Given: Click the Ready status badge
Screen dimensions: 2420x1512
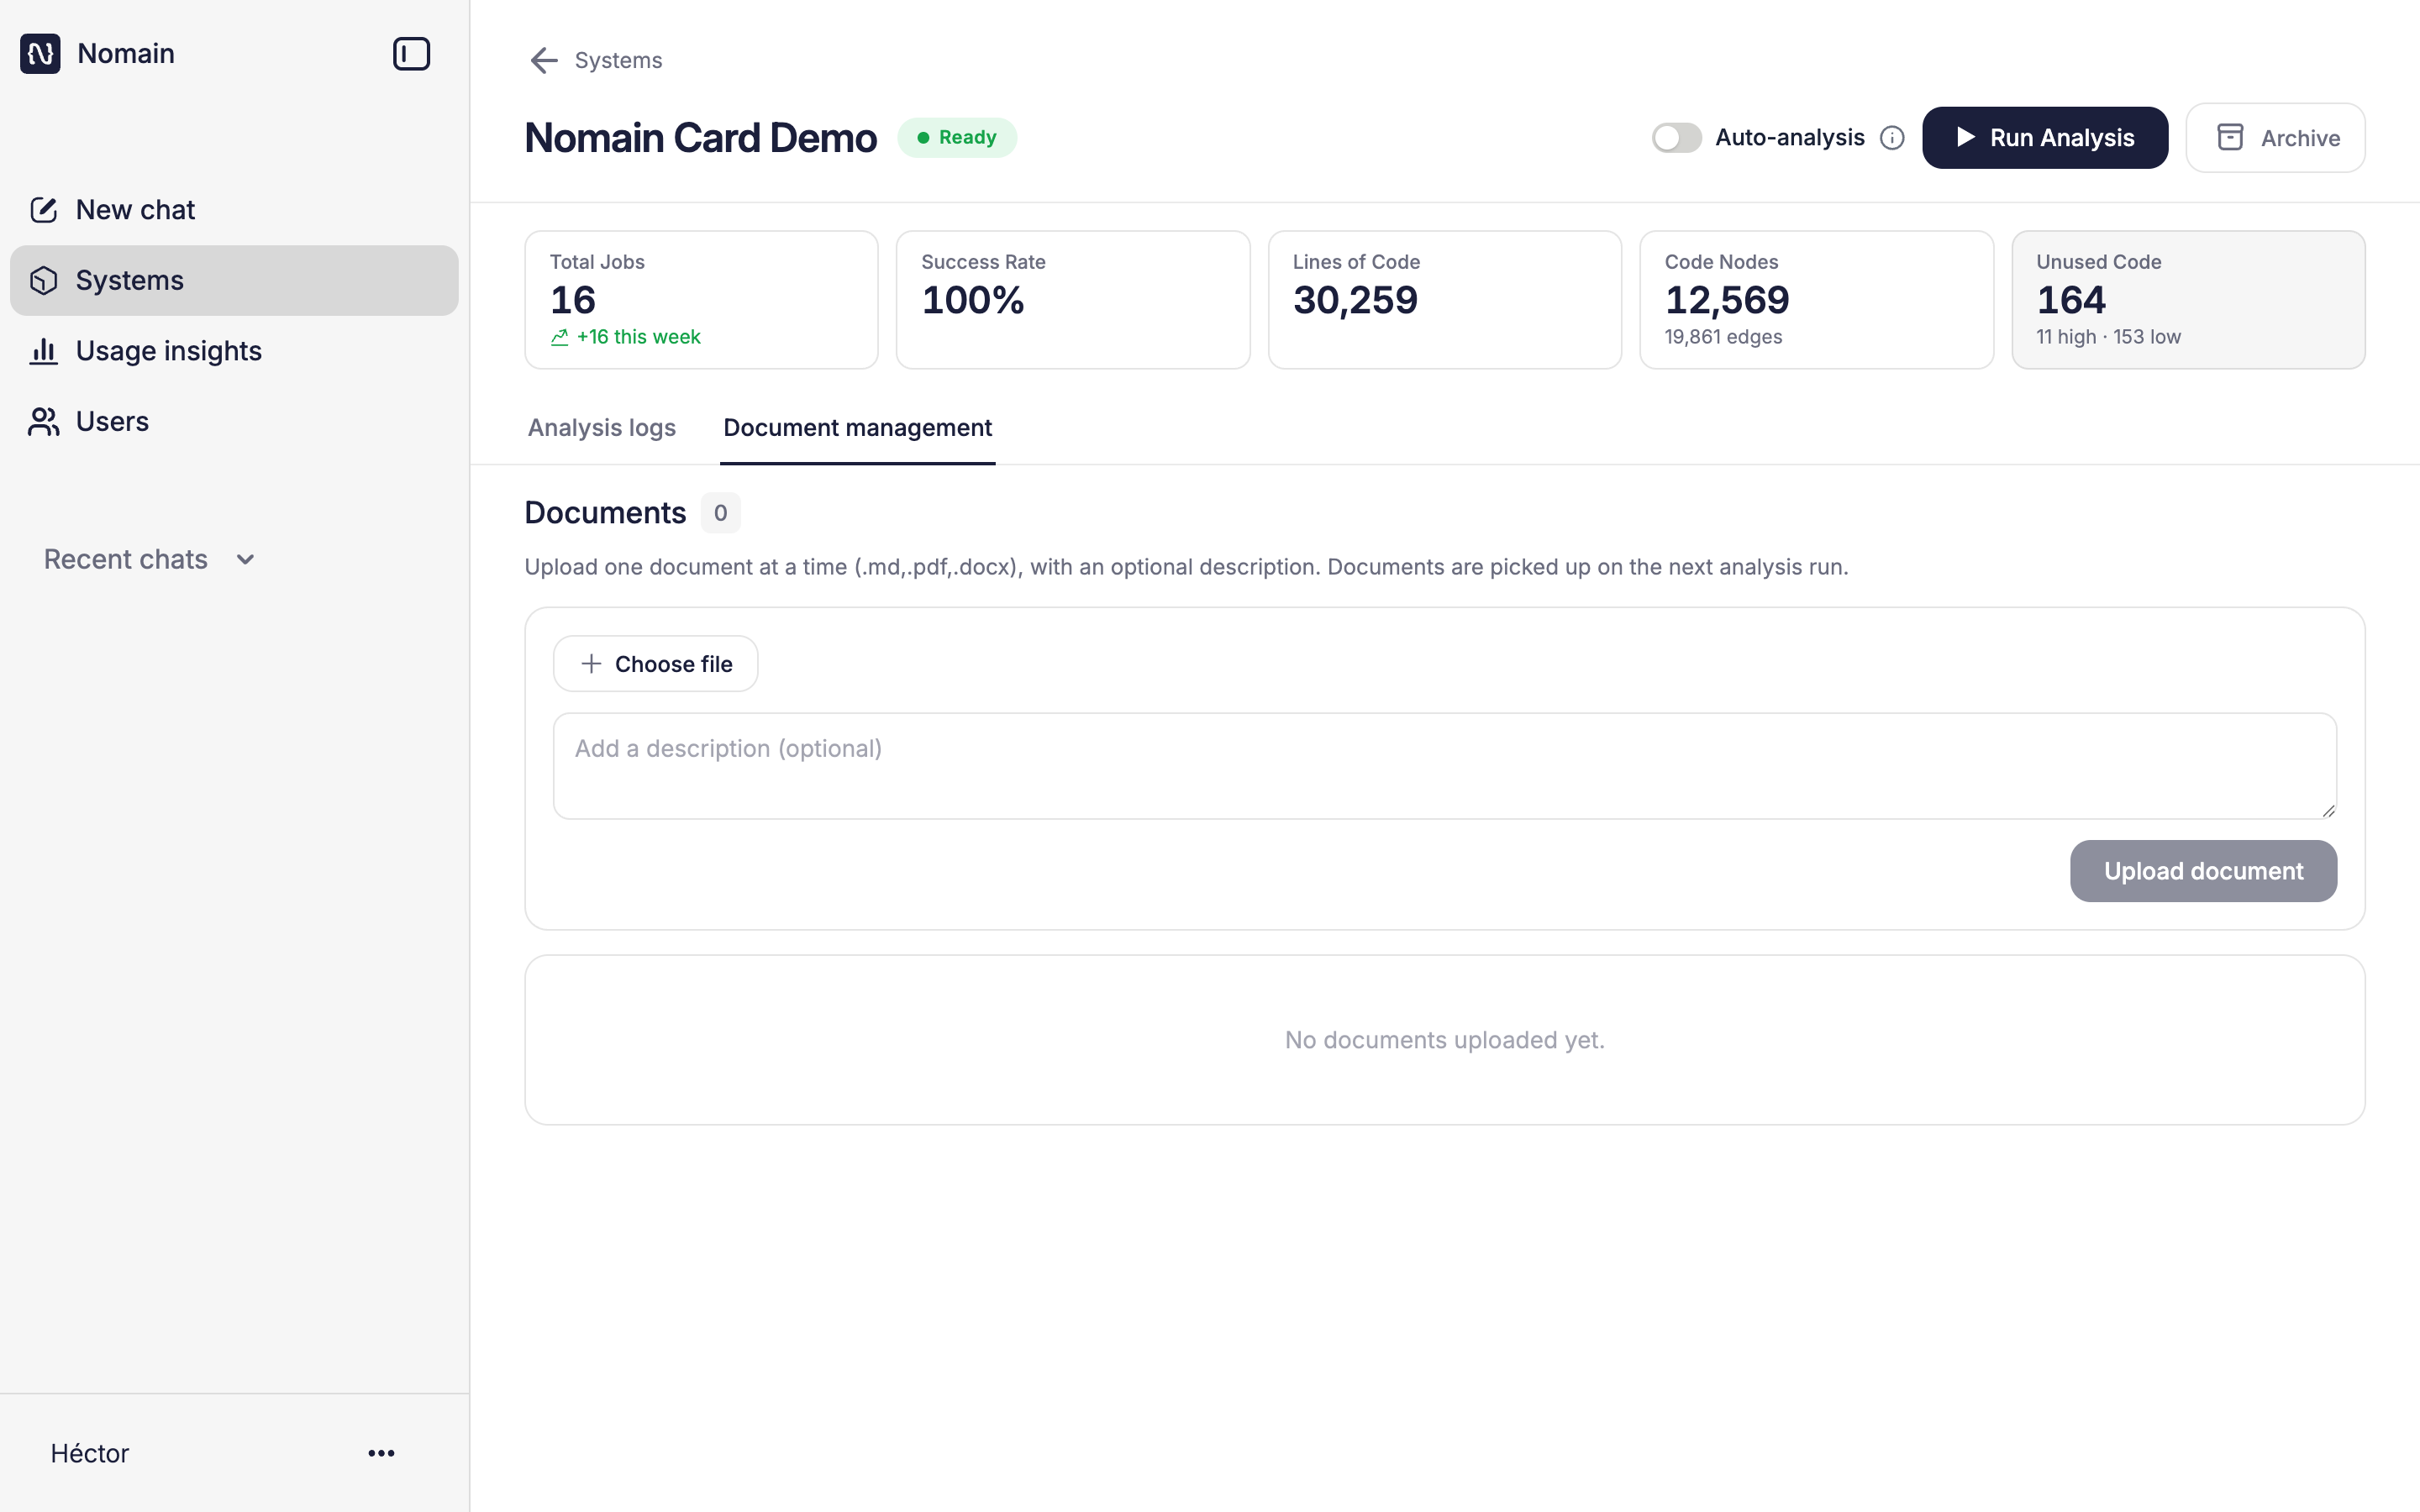Looking at the screenshot, I should click(957, 138).
